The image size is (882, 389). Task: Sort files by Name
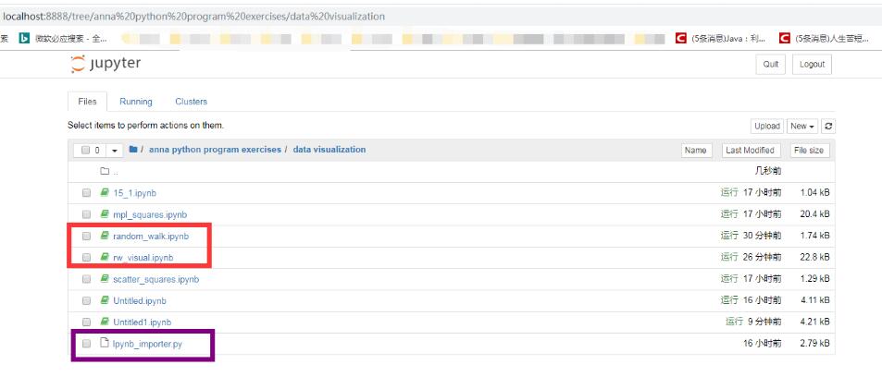[696, 151]
